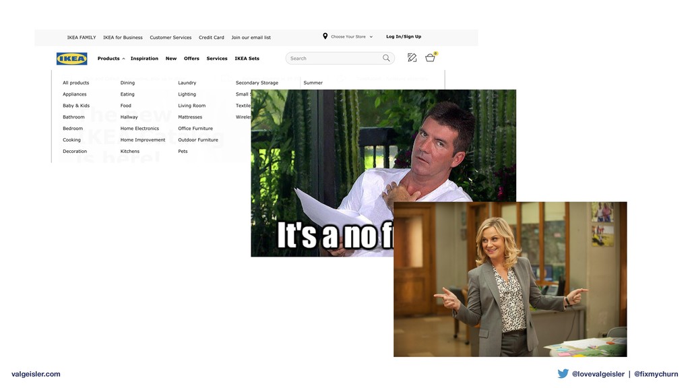Select the Pets category
690x388 pixels.
(183, 152)
